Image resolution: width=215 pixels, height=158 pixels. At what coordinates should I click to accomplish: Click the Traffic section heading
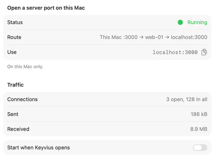pos(15,85)
